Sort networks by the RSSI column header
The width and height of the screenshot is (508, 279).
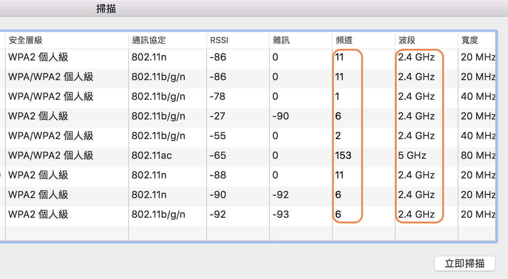click(219, 40)
